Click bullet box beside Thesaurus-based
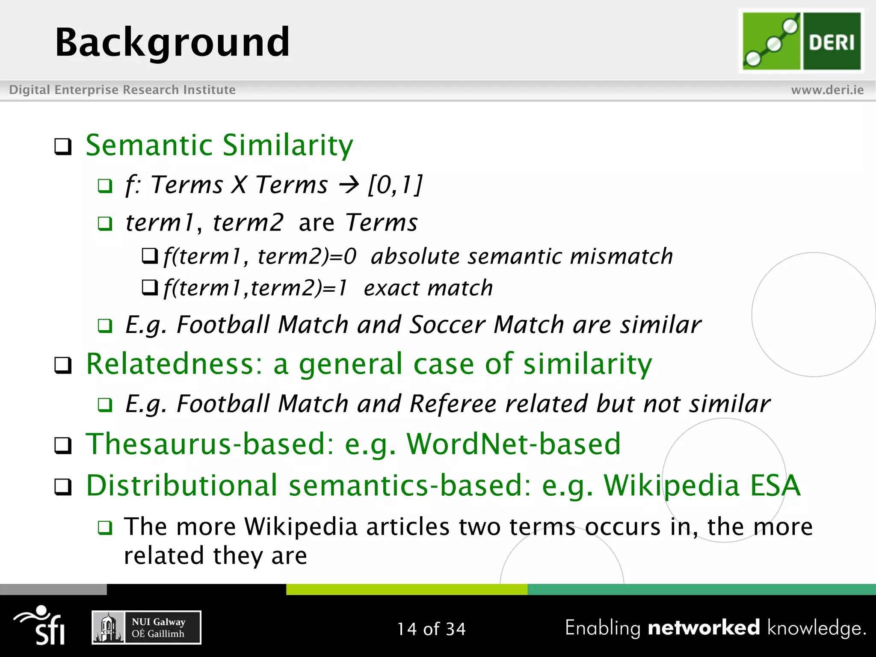The height and width of the screenshot is (657, 876). pos(63,445)
